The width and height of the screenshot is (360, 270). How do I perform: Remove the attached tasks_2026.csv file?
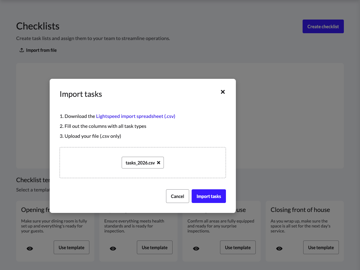click(159, 163)
